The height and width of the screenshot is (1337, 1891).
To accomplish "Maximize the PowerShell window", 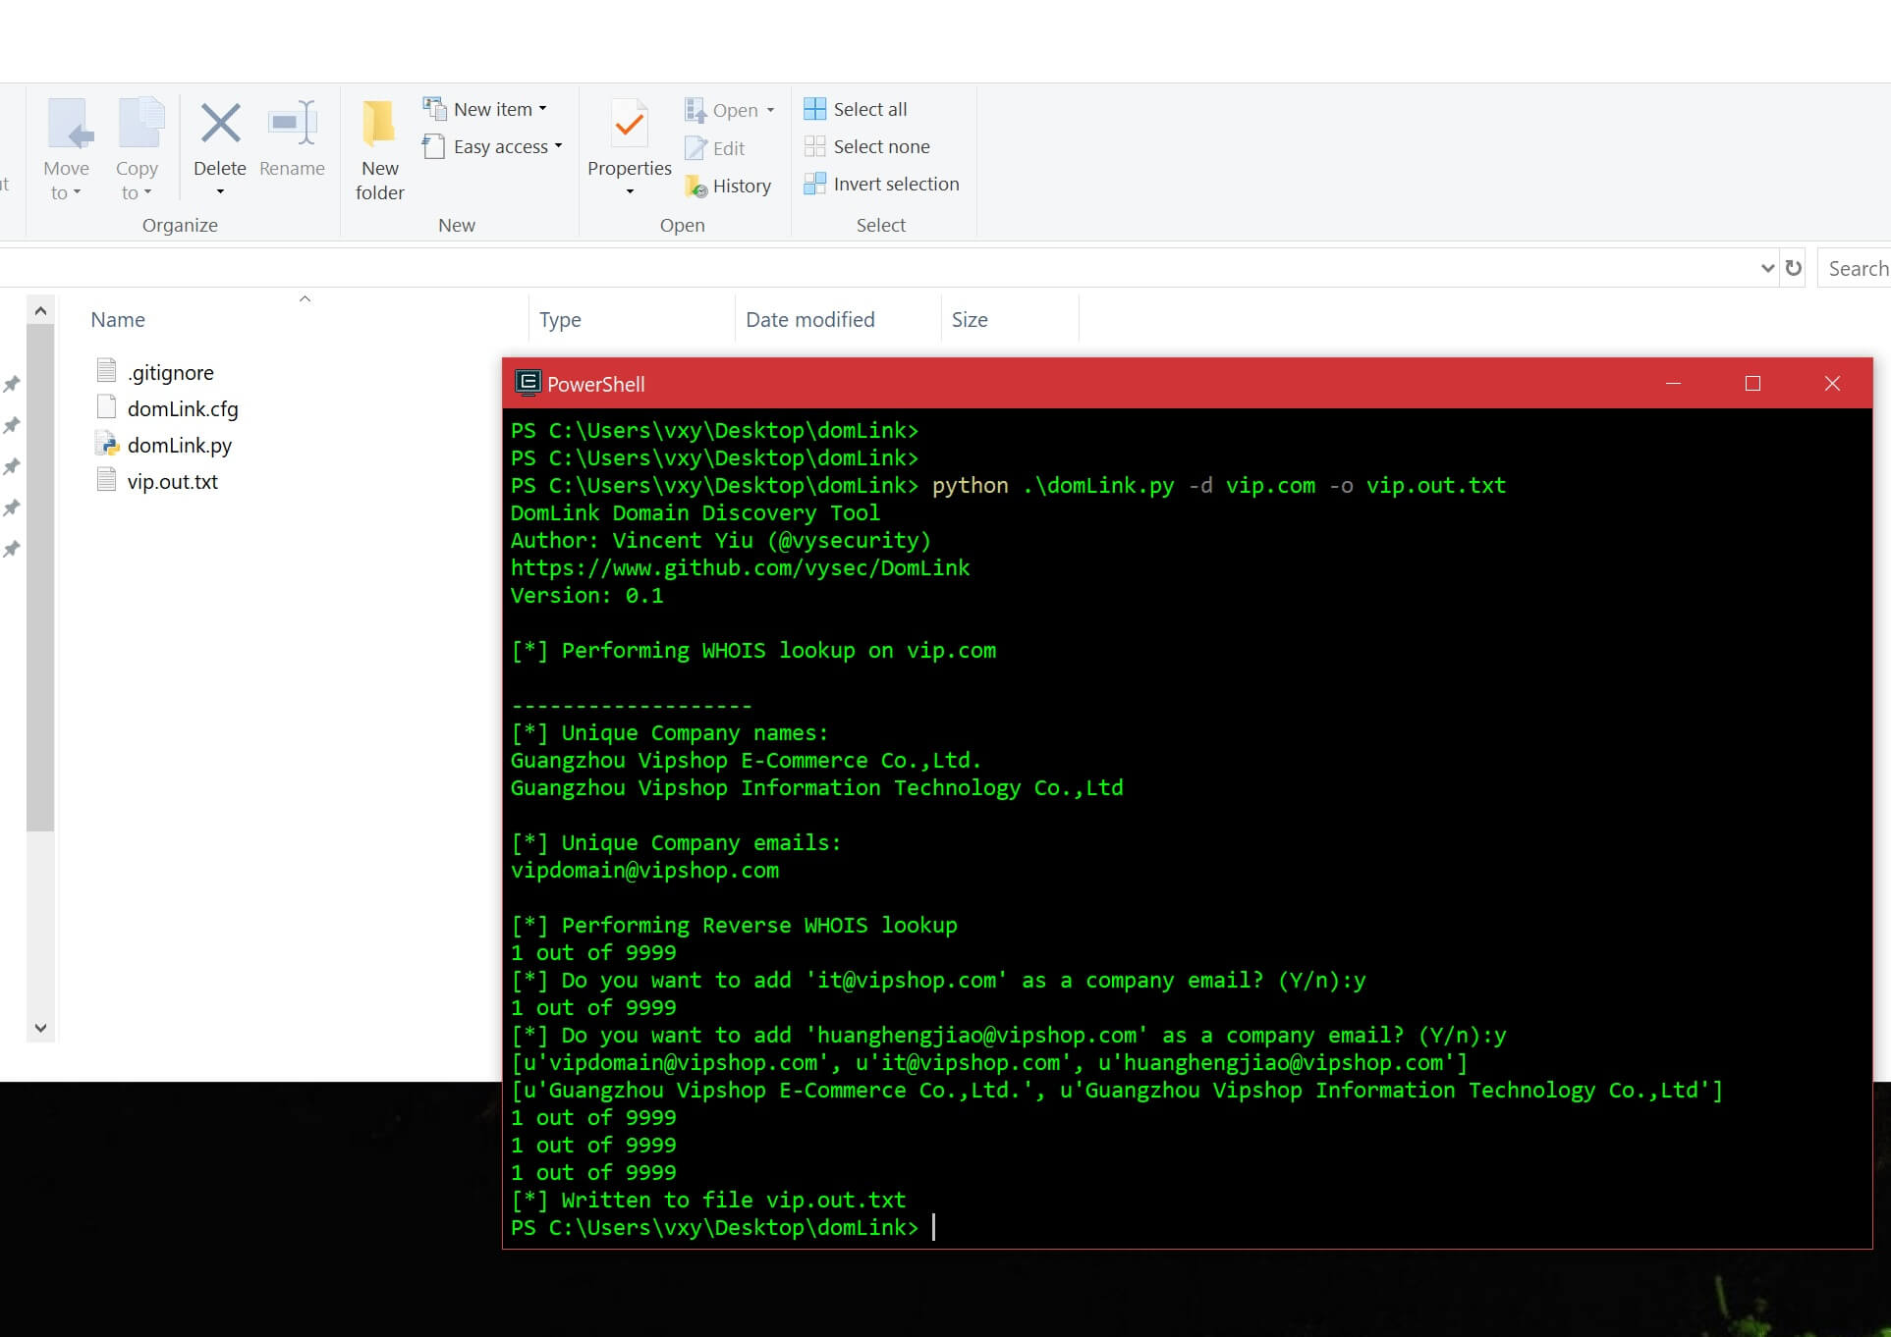I will tap(1752, 383).
